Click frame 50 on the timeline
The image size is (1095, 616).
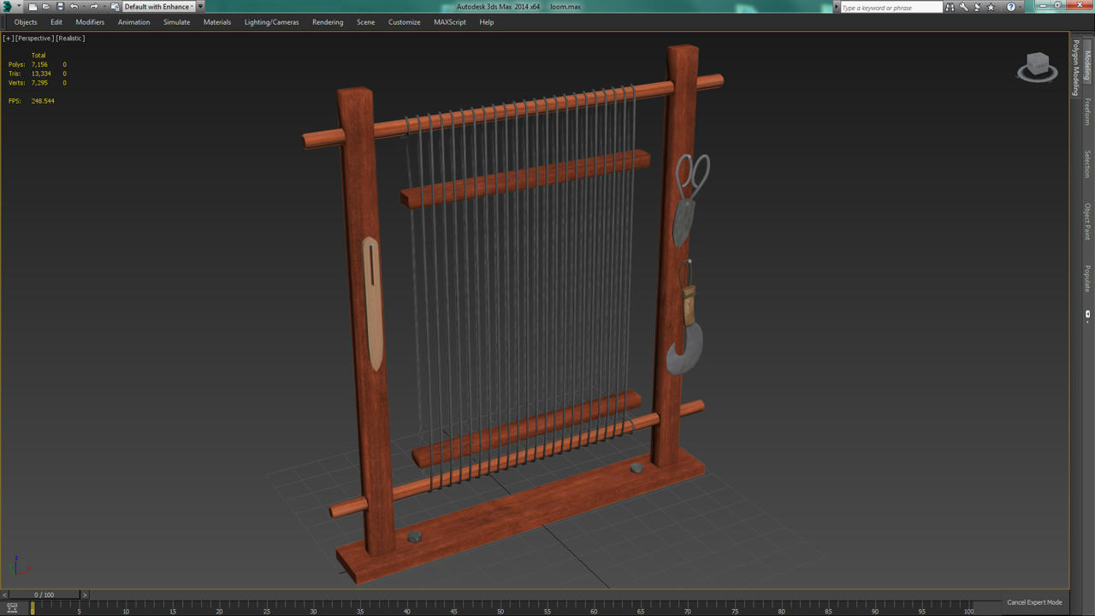500,611
